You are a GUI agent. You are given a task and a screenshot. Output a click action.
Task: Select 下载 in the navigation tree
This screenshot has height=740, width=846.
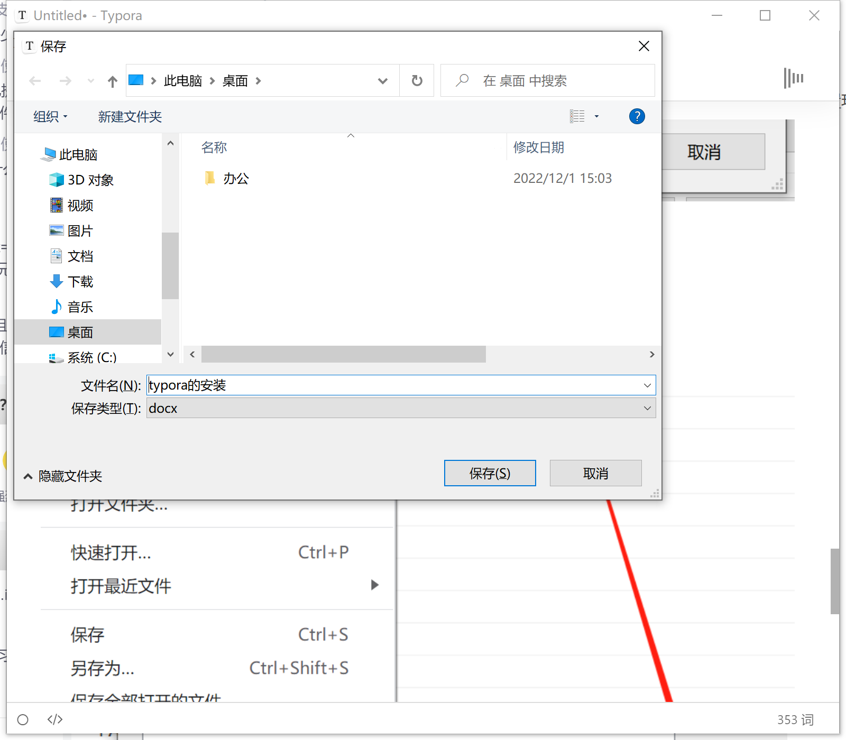[71, 281]
